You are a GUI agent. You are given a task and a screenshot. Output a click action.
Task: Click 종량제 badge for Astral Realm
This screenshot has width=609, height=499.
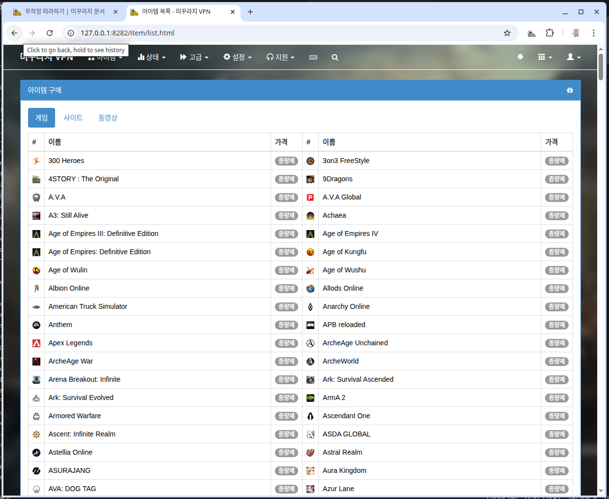(x=557, y=453)
